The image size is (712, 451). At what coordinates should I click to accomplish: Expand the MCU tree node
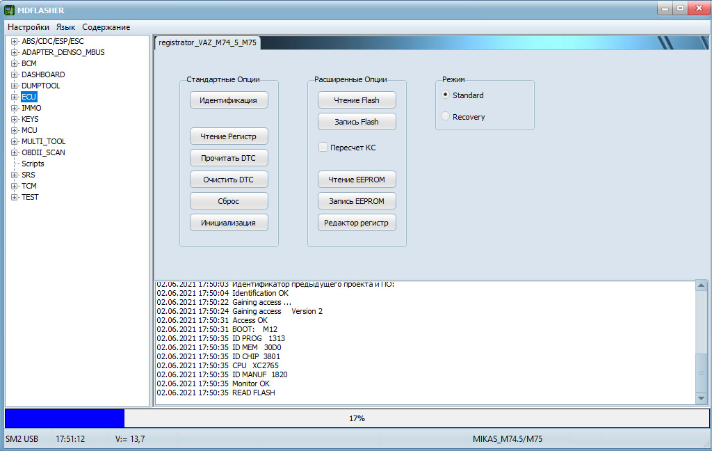pos(14,130)
